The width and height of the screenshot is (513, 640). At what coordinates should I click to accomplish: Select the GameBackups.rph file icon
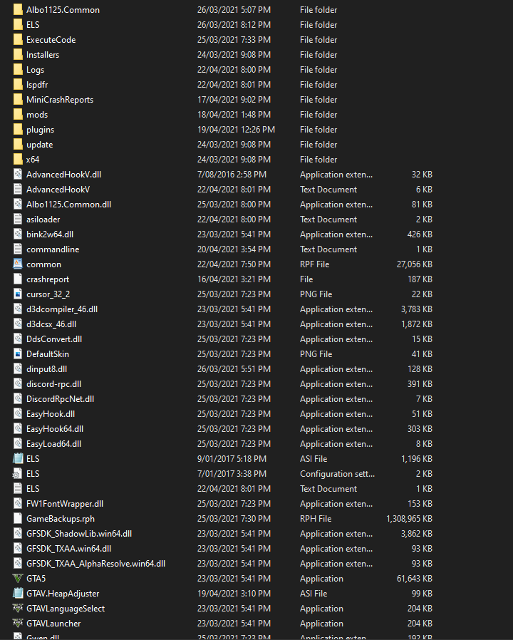18,519
